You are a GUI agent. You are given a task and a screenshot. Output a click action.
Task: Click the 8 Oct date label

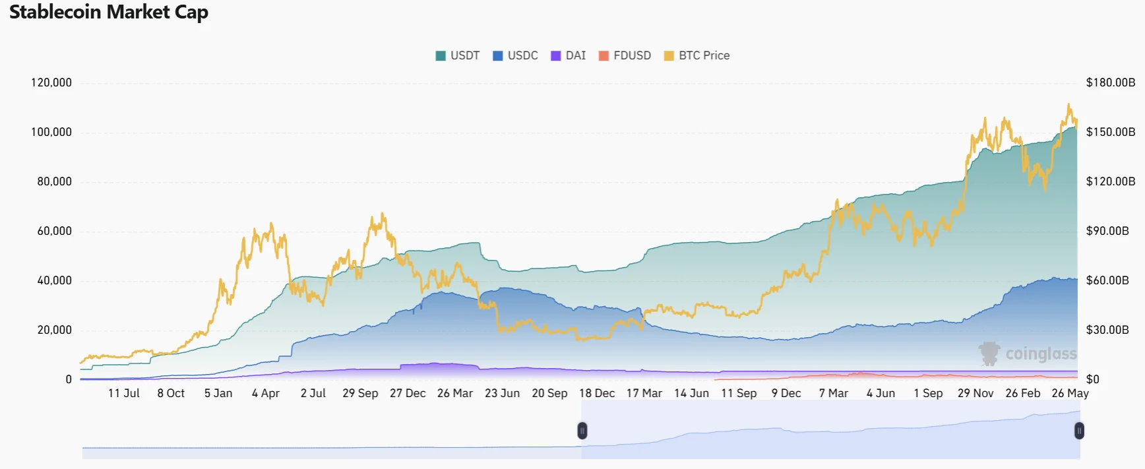pos(171,393)
